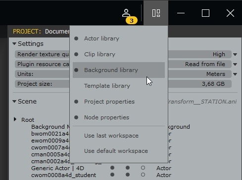Toggle Actor library panel in workspace menu
Screen dimensions: 242x180
(x=119, y=38)
